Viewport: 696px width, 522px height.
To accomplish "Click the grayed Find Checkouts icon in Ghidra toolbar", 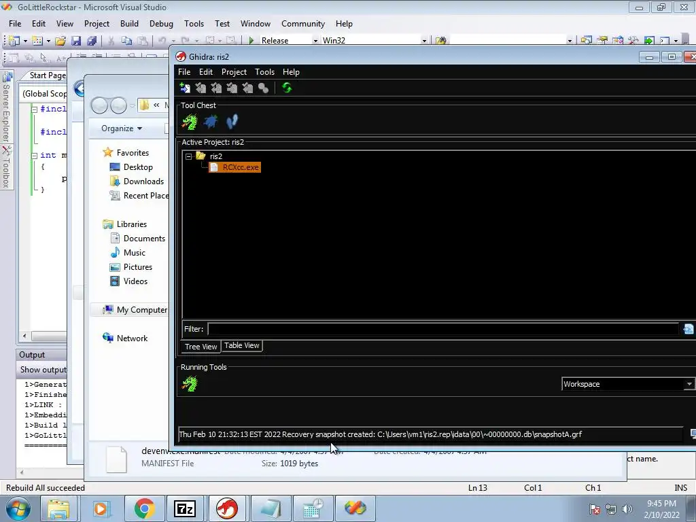I will coord(263,88).
